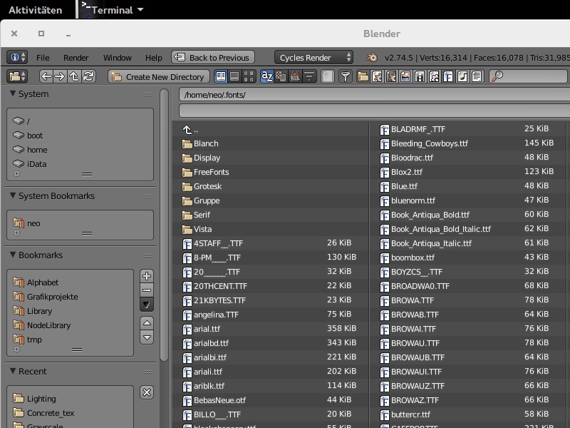
Task: Sort files by size
Action: 309,76
